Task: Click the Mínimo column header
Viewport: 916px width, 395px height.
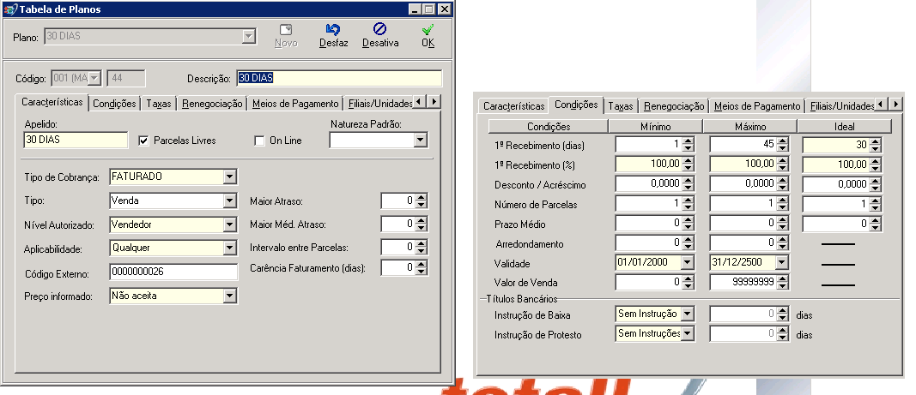Action: pyautogui.click(x=656, y=127)
